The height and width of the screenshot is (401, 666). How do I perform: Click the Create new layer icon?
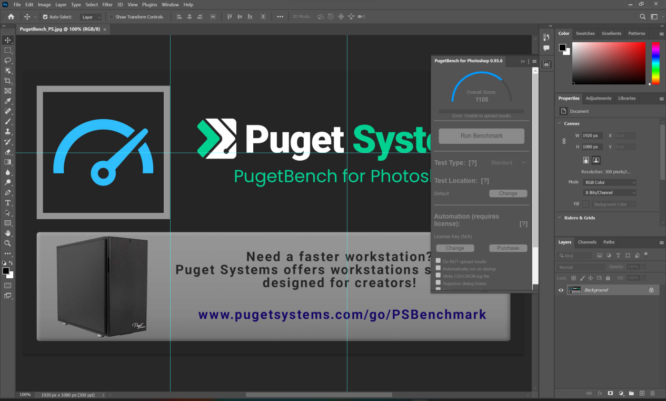point(642,393)
